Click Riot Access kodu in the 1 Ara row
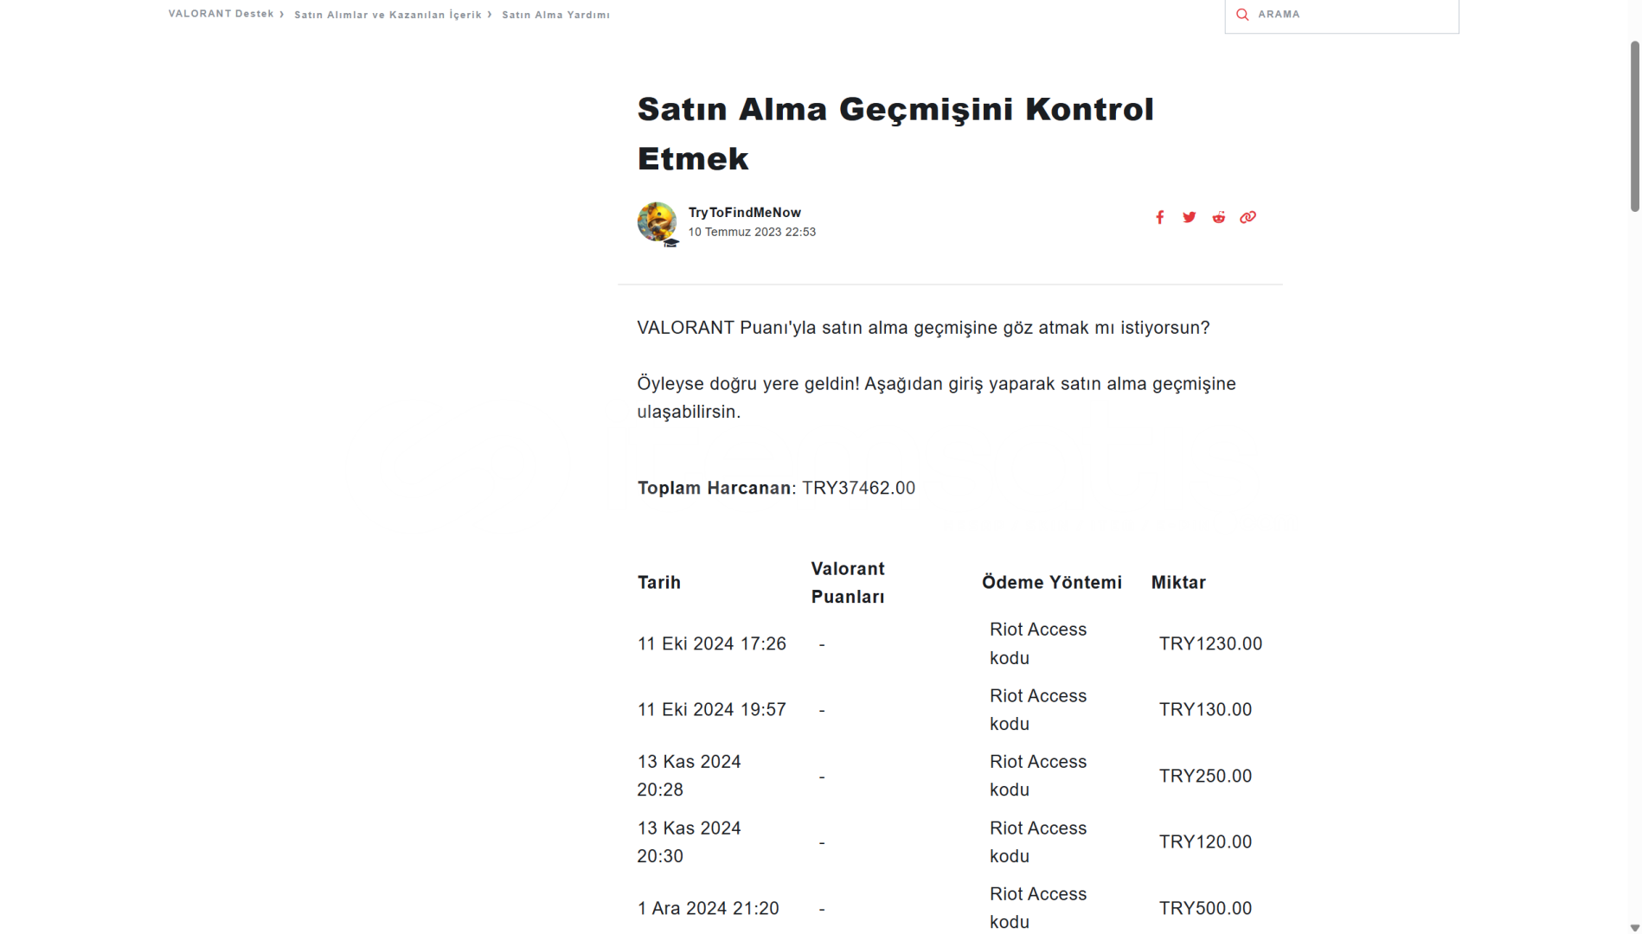1642x934 pixels. coord(1038,908)
